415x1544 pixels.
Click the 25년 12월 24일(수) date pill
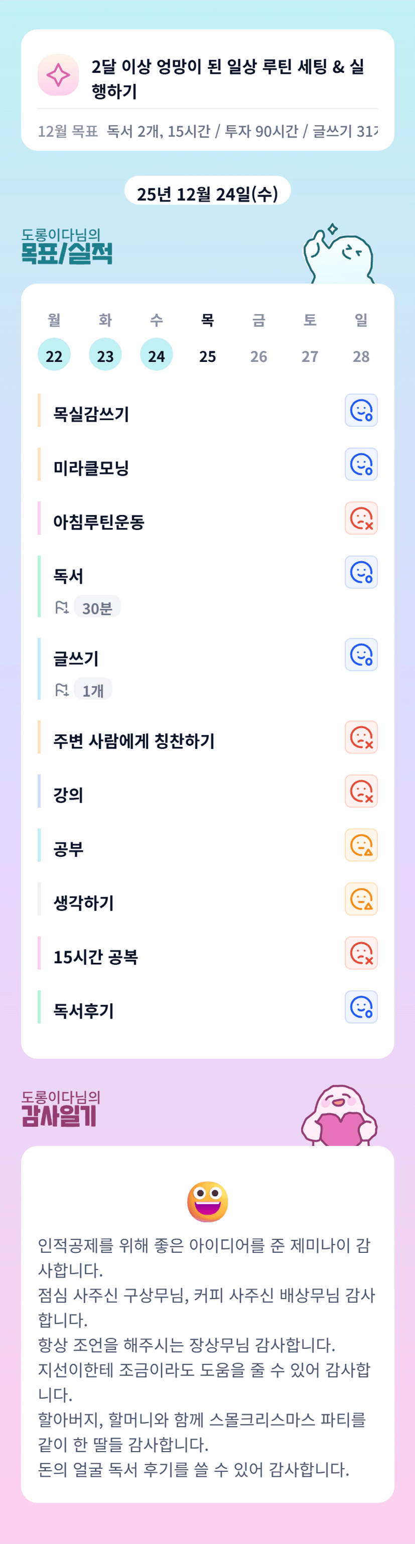[x=207, y=193]
